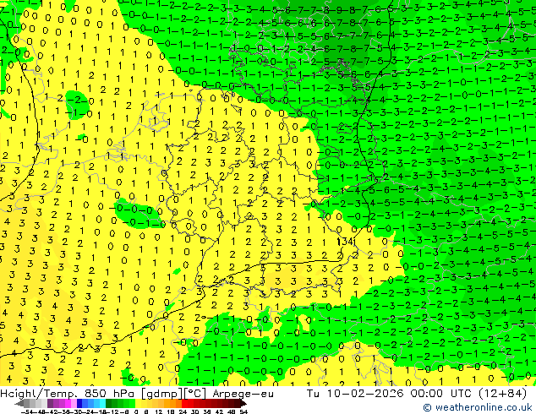
Task: Click the '(12+84)' forecast run text
Action: [505, 394]
